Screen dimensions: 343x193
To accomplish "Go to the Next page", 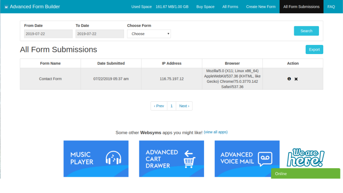I will click(x=184, y=106).
